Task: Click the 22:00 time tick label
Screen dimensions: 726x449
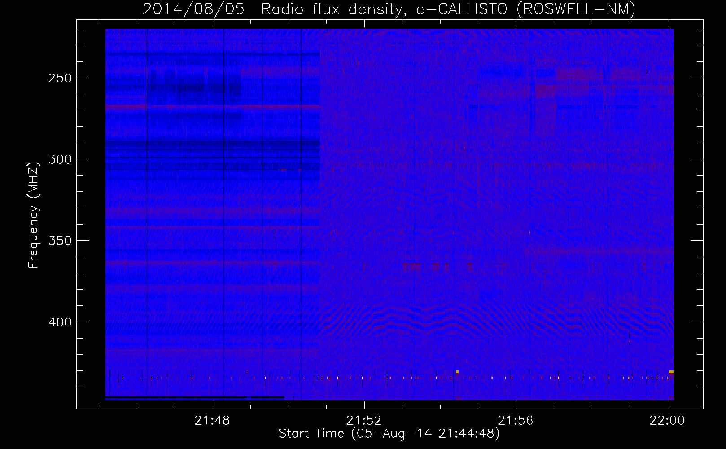Action: (x=667, y=421)
